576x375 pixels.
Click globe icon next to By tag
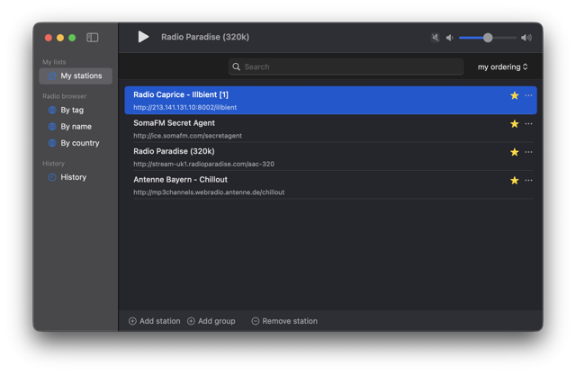coord(52,110)
